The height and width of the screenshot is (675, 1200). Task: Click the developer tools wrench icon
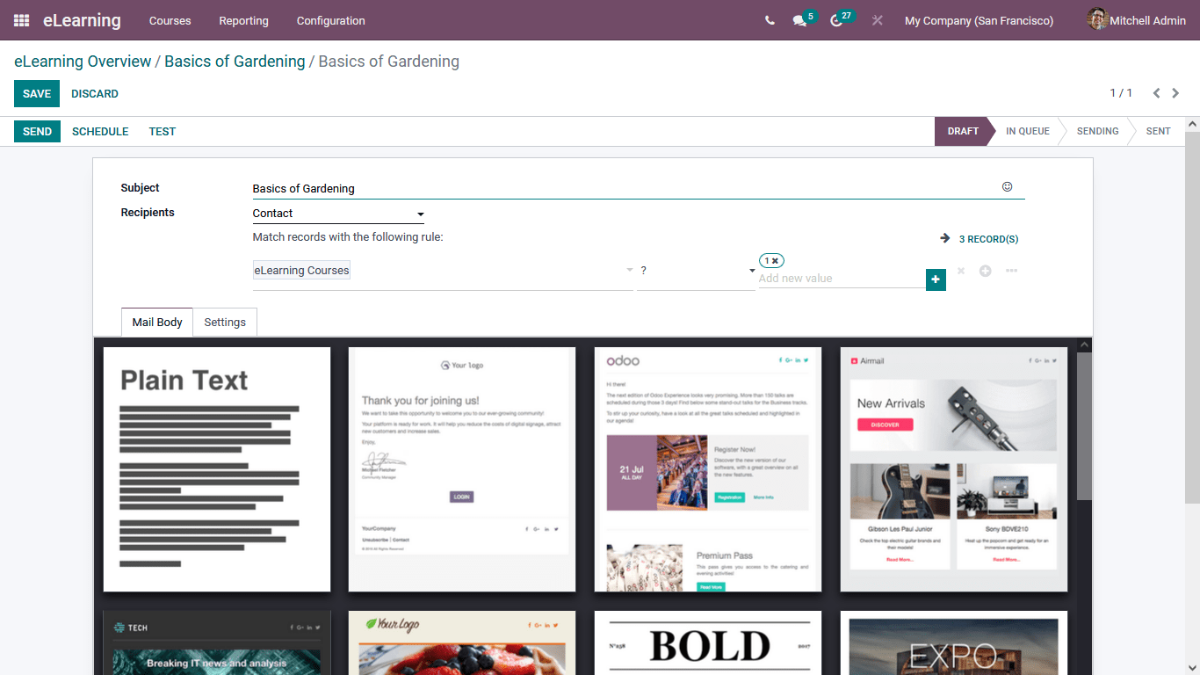(x=877, y=20)
